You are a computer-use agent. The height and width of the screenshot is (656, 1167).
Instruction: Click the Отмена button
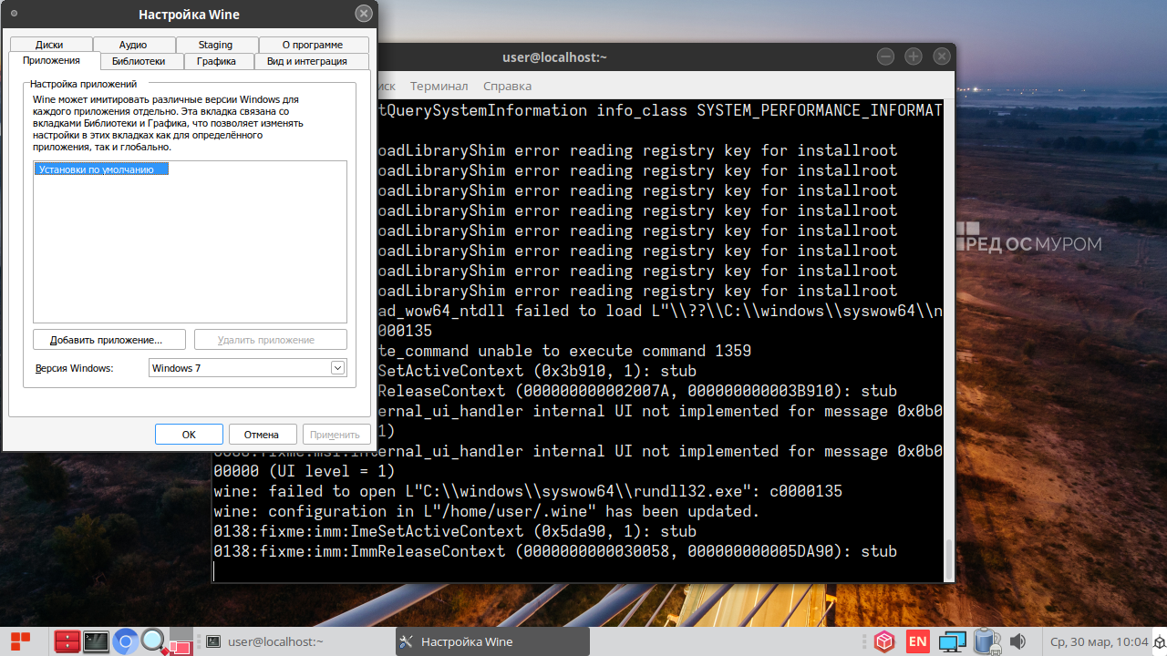(x=263, y=435)
